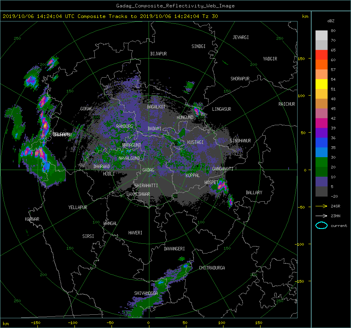
Task: Click the DHARWAD city label
Action: pyautogui.click(x=102, y=167)
